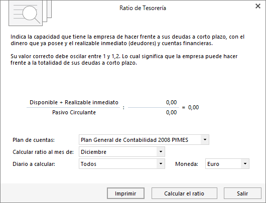Click the ratio result 0,00 after the equals sign
The image size is (266, 203).
193,107
